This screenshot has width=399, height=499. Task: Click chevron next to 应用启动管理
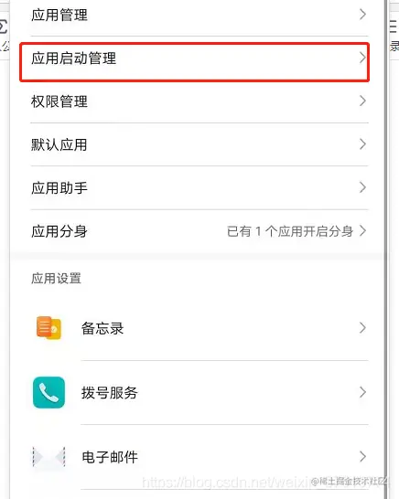(362, 58)
